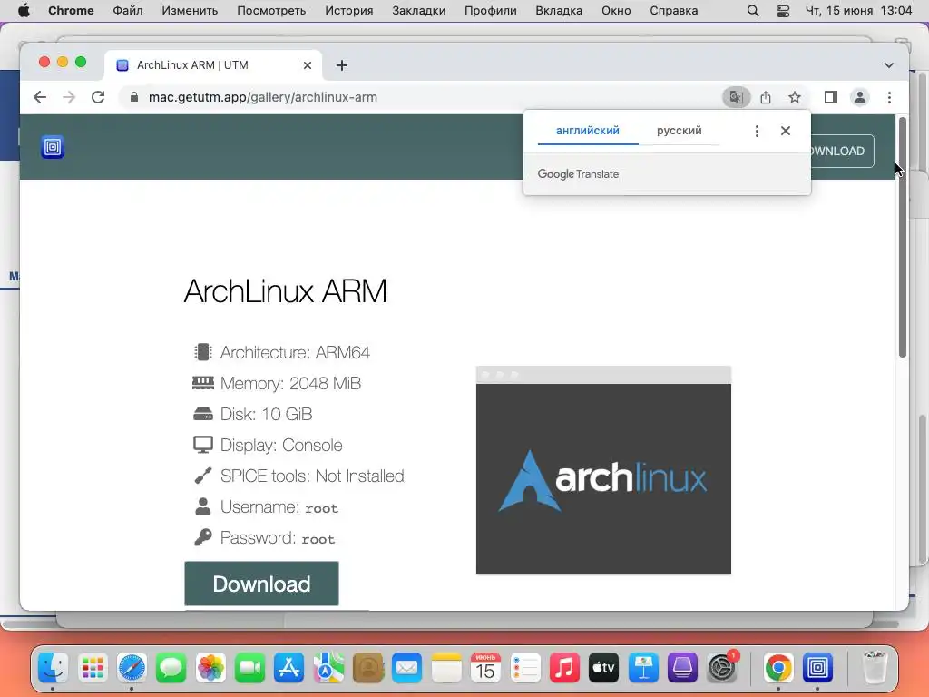Image resolution: width=929 pixels, height=697 pixels.
Task: View site info via the lock icon
Action: (134, 97)
